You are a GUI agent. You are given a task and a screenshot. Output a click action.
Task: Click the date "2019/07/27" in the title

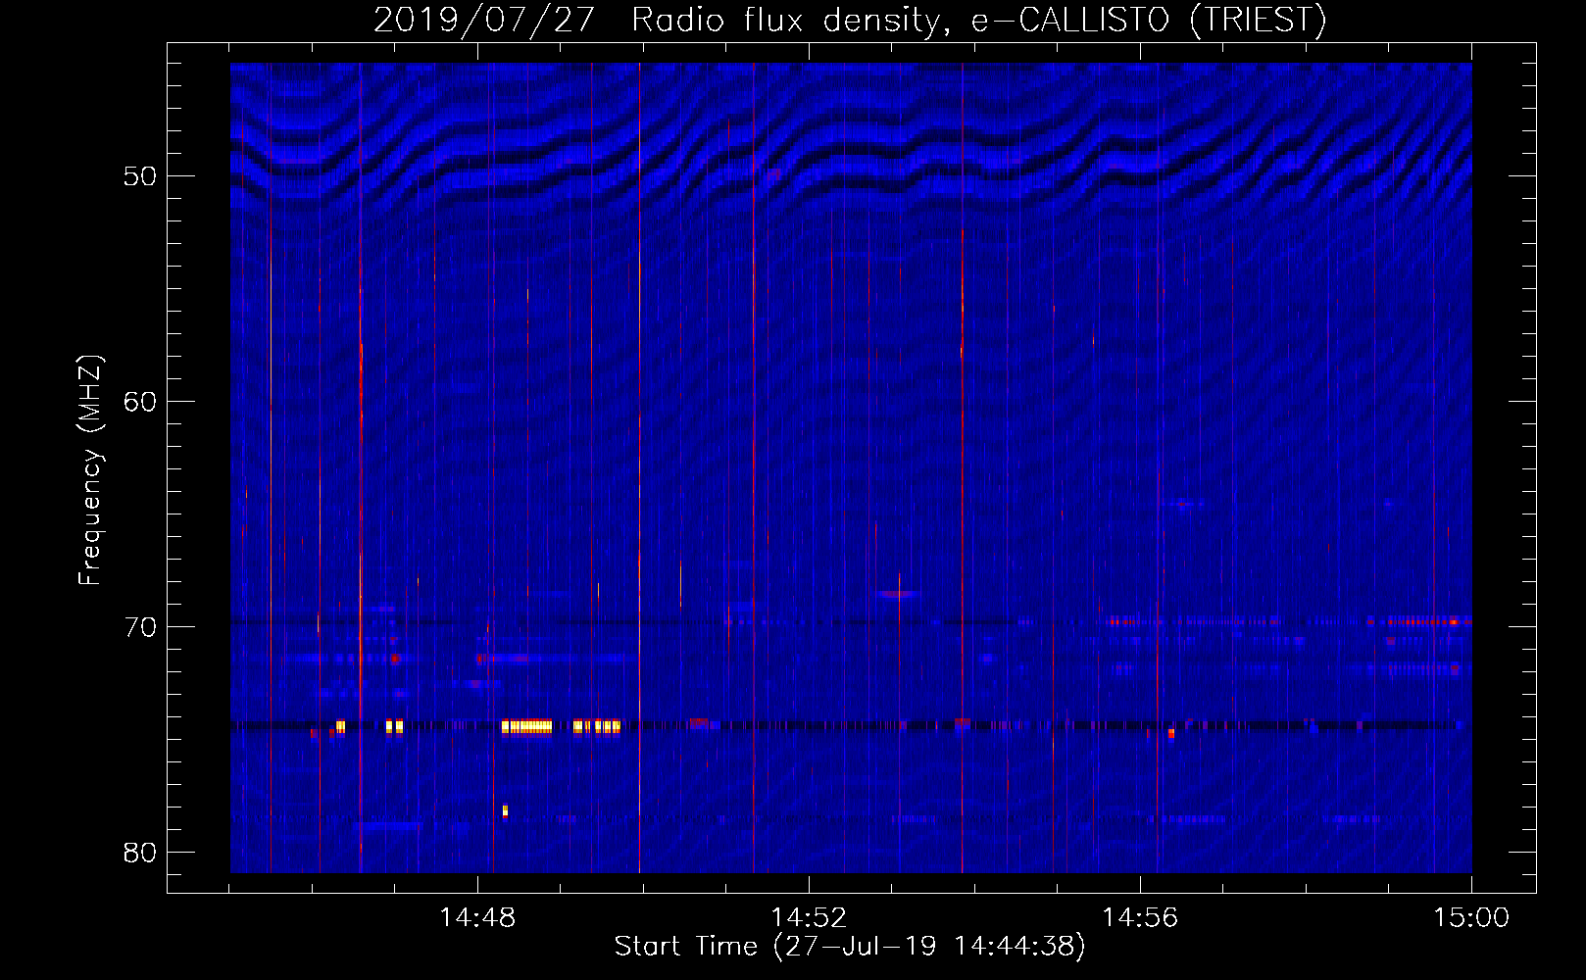483,20
